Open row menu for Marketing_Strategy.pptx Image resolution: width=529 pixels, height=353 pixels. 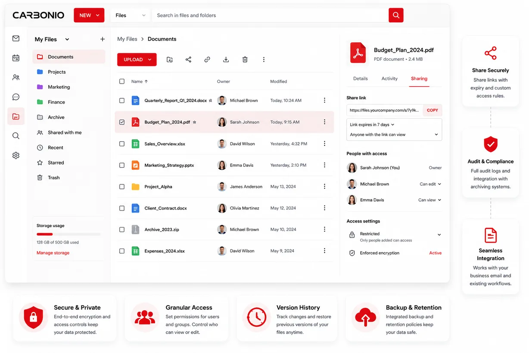click(x=324, y=165)
